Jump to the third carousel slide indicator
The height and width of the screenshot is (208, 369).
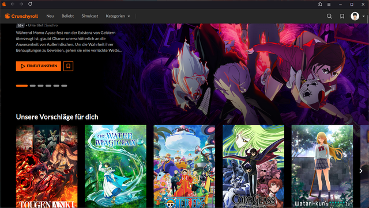[40, 86]
